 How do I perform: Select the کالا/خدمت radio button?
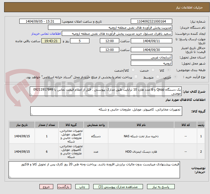(x=133, y=70)
